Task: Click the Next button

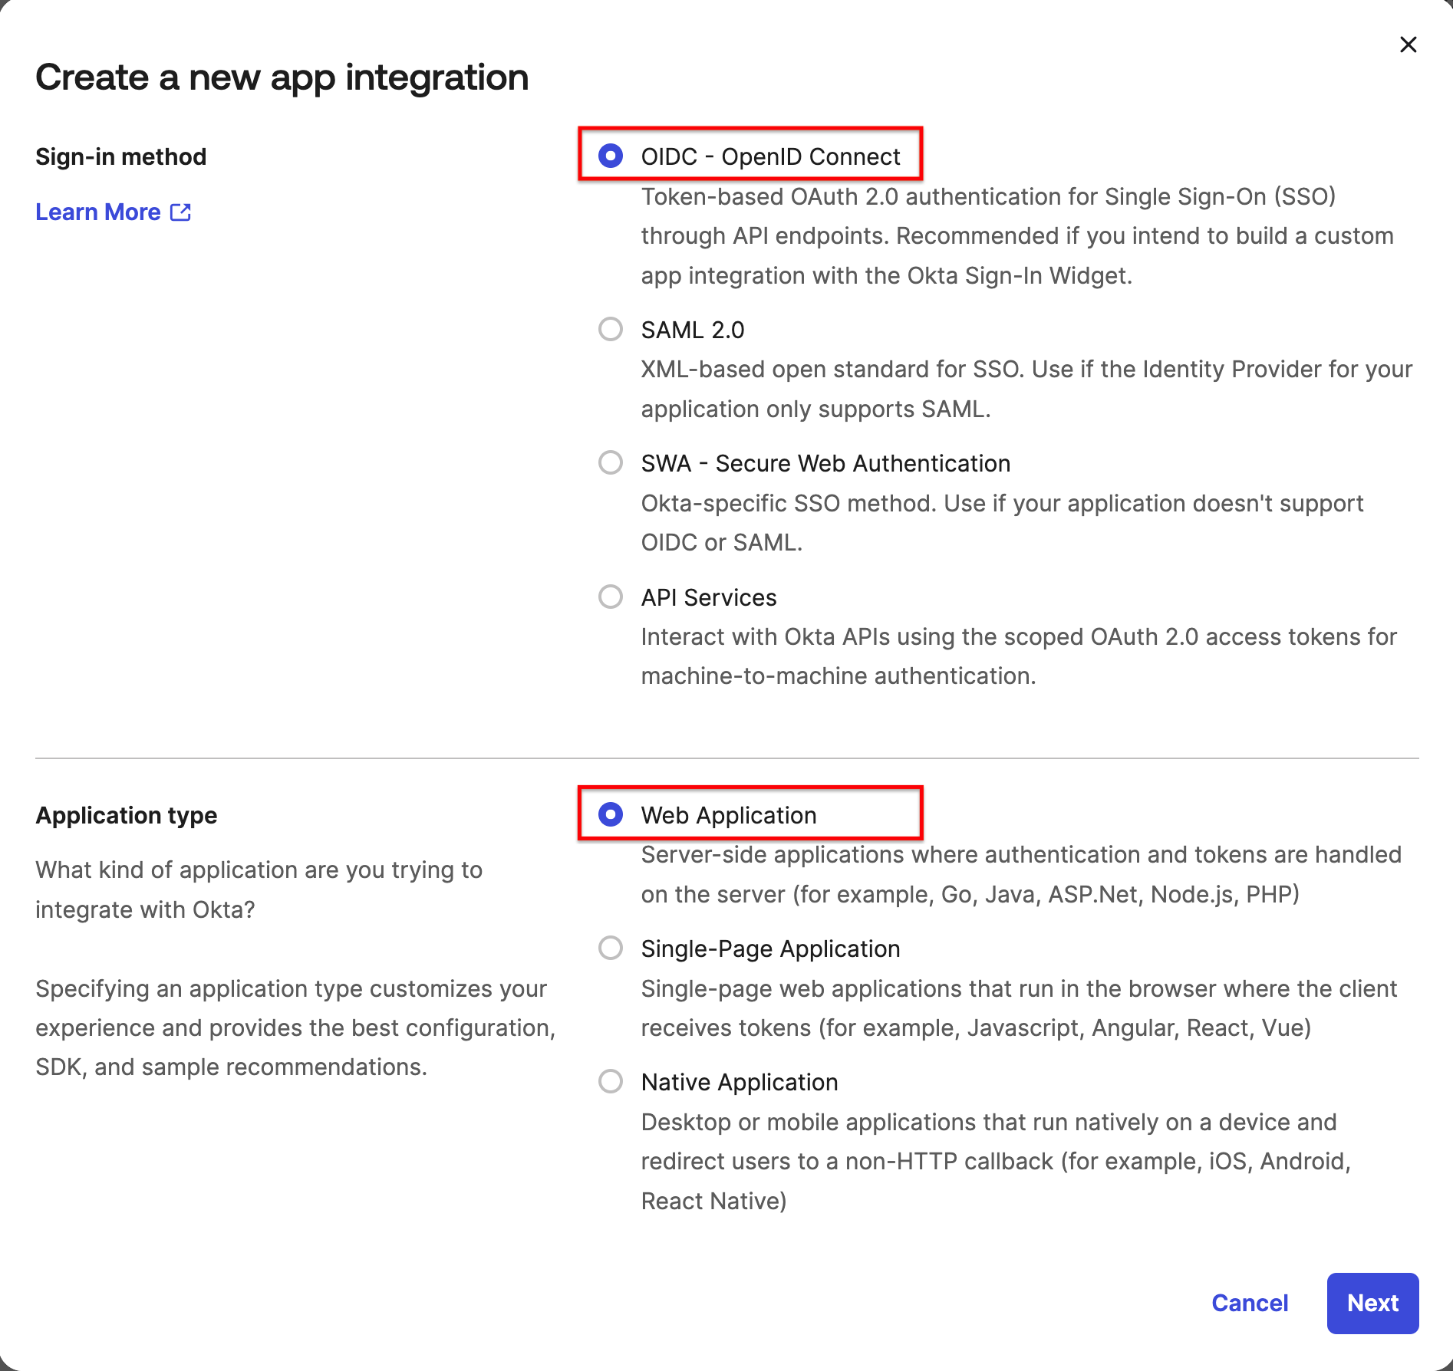Action: tap(1372, 1304)
